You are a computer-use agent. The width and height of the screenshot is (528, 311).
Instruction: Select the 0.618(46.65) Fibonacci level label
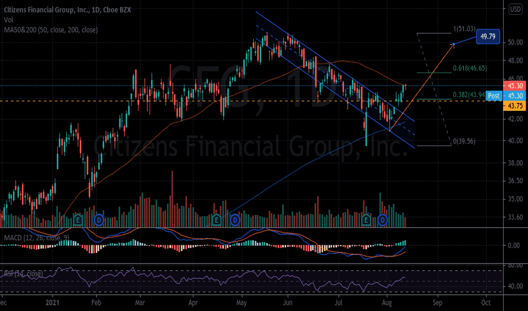coord(470,68)
